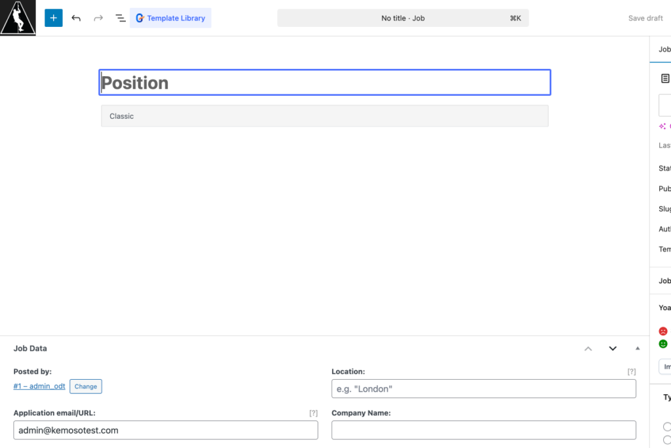Select the first job type radio button
This screenshot has width=671, height=448.
[x=666, y=426]
